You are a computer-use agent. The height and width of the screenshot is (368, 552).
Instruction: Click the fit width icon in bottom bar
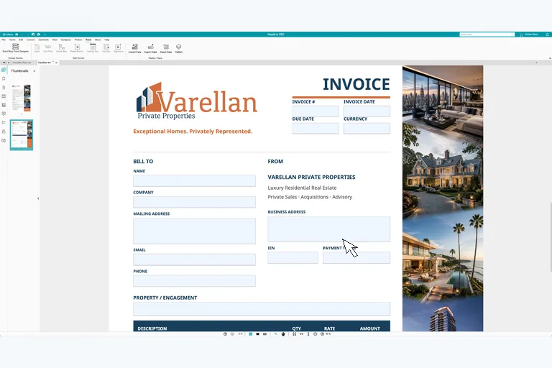tap(301, 333)
